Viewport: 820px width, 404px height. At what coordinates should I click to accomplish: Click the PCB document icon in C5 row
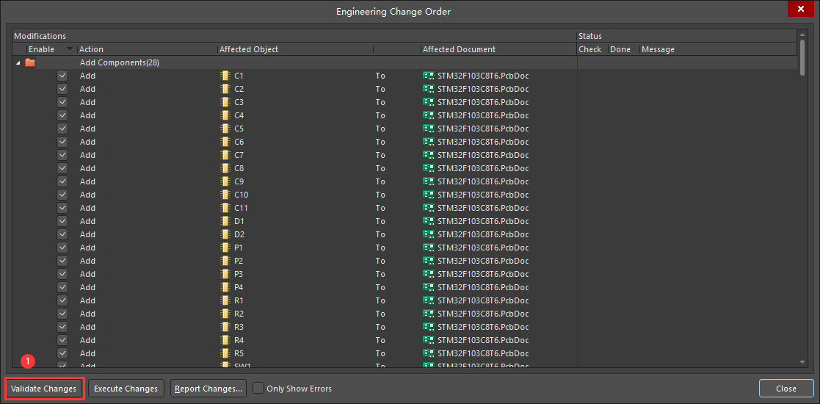pyautogui.click(x=429, y=129)
